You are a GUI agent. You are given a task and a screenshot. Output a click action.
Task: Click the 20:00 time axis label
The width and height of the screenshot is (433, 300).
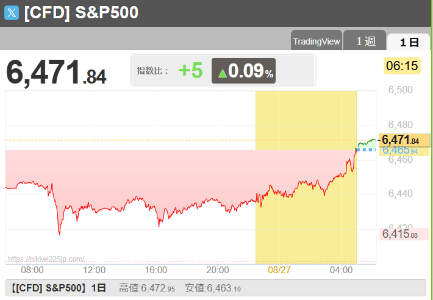click(218, 270)
